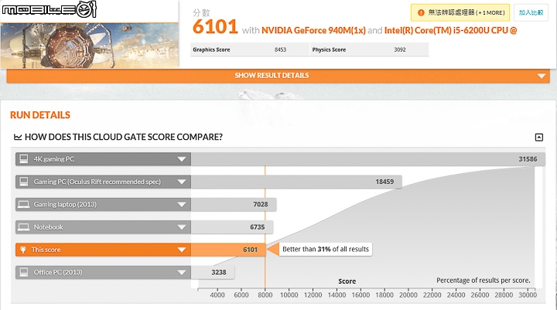Click the Cloud Gate benchmark thumbnail image
The width and height of the screenshot is (557, 310).
(90, 45)
